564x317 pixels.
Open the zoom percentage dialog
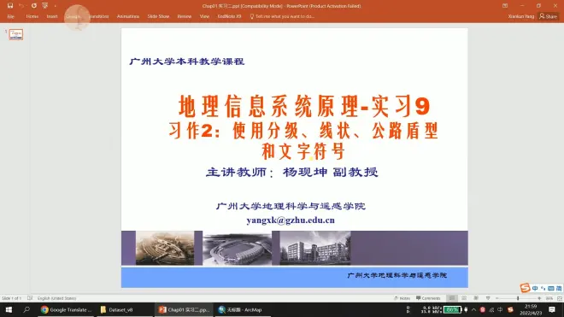549,298
